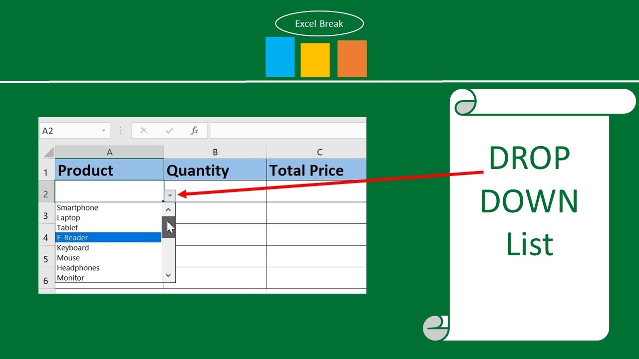Select column B header

tap(215, 152)
